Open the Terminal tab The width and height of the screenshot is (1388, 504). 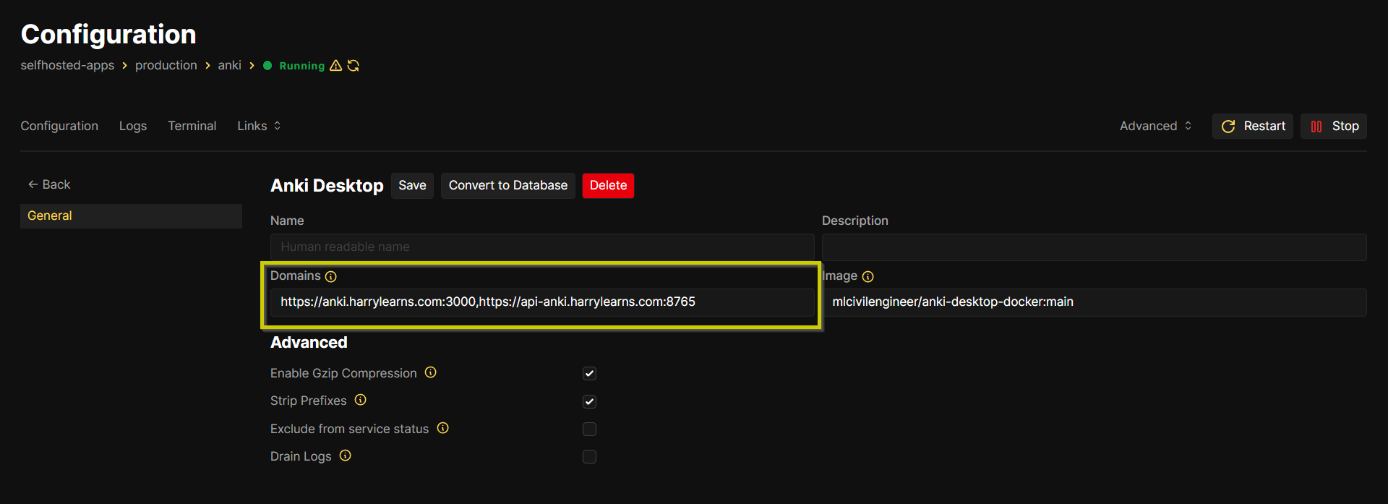192,126
